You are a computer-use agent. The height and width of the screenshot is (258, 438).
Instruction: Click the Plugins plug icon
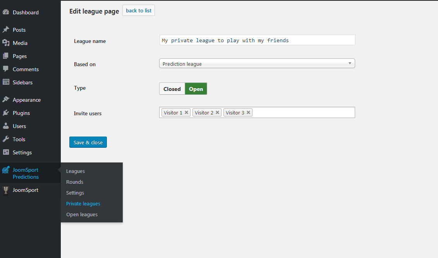pos(6,113)
